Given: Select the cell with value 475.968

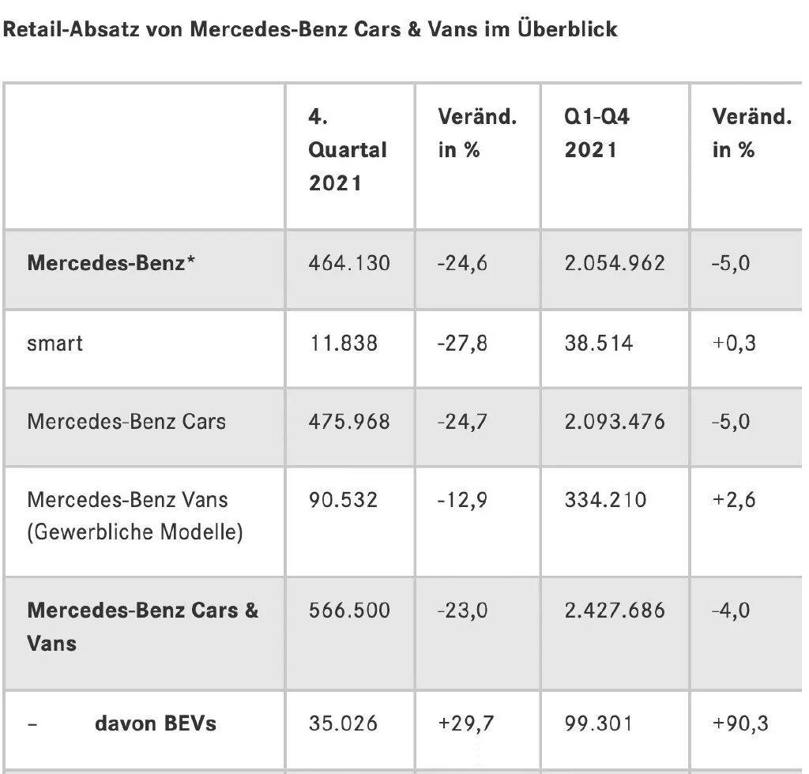Looking at the screenshot, I should [349, 421].
